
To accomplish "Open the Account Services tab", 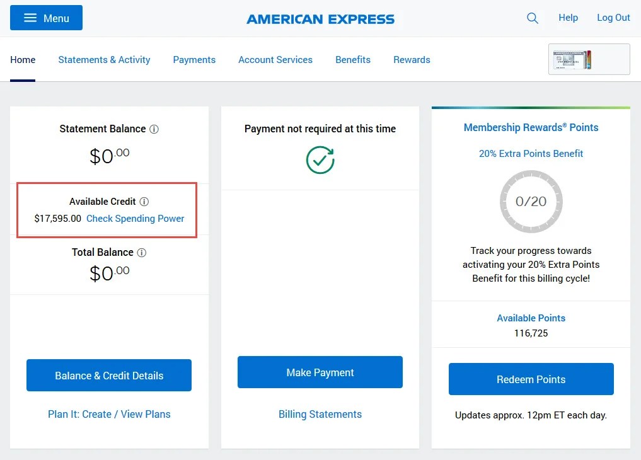I will coord(275,60).
